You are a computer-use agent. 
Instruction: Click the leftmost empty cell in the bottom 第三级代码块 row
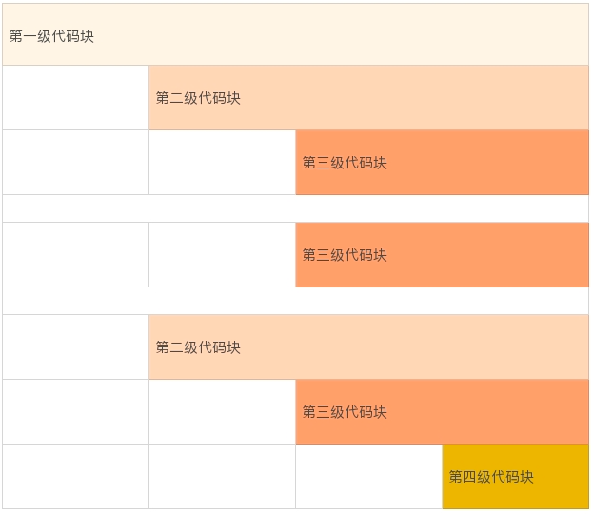75,411
